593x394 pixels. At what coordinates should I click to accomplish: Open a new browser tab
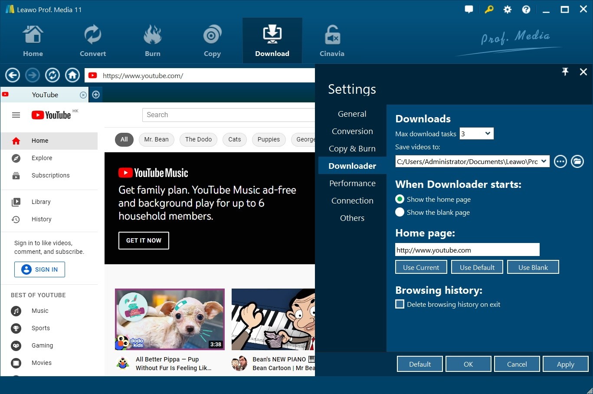point(96,95)
